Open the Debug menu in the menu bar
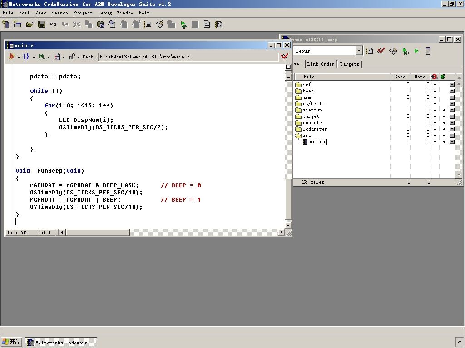 (x=105, y=13)
